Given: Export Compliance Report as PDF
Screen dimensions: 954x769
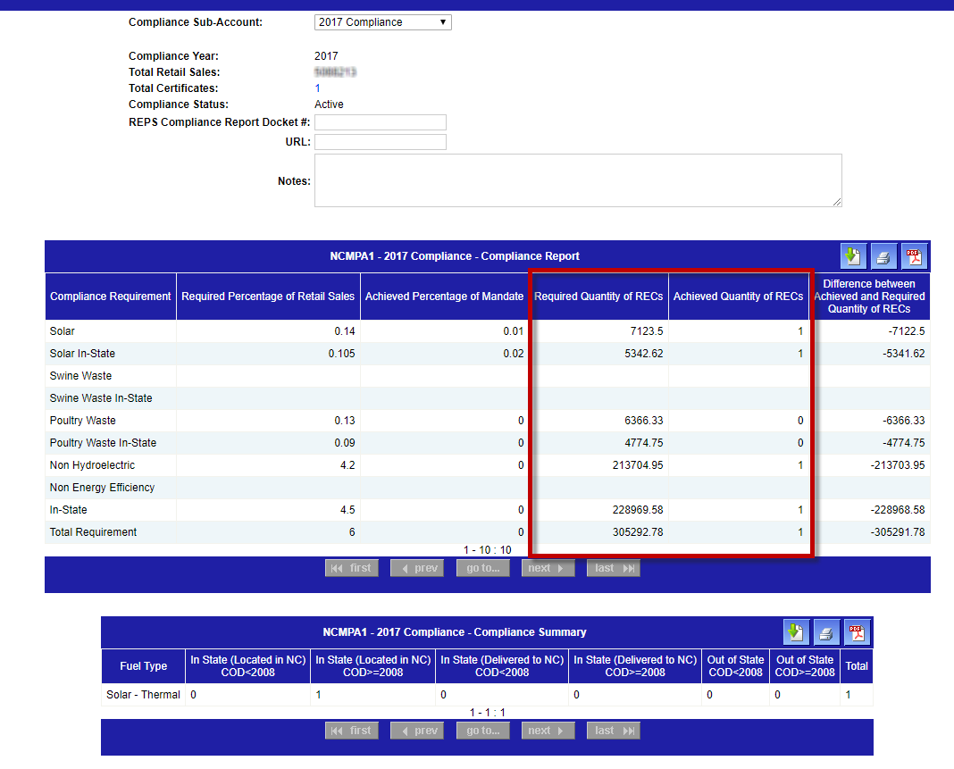Looking at the screenshot, I should click(x=914, y=256).
